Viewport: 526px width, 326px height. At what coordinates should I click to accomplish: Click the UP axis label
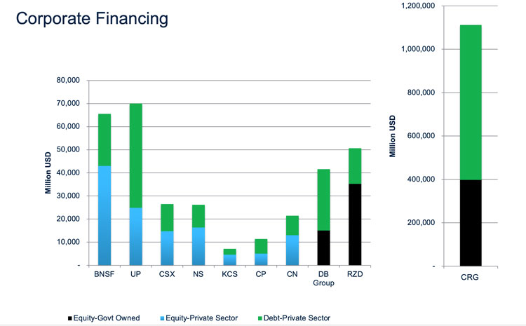point(135,274)
